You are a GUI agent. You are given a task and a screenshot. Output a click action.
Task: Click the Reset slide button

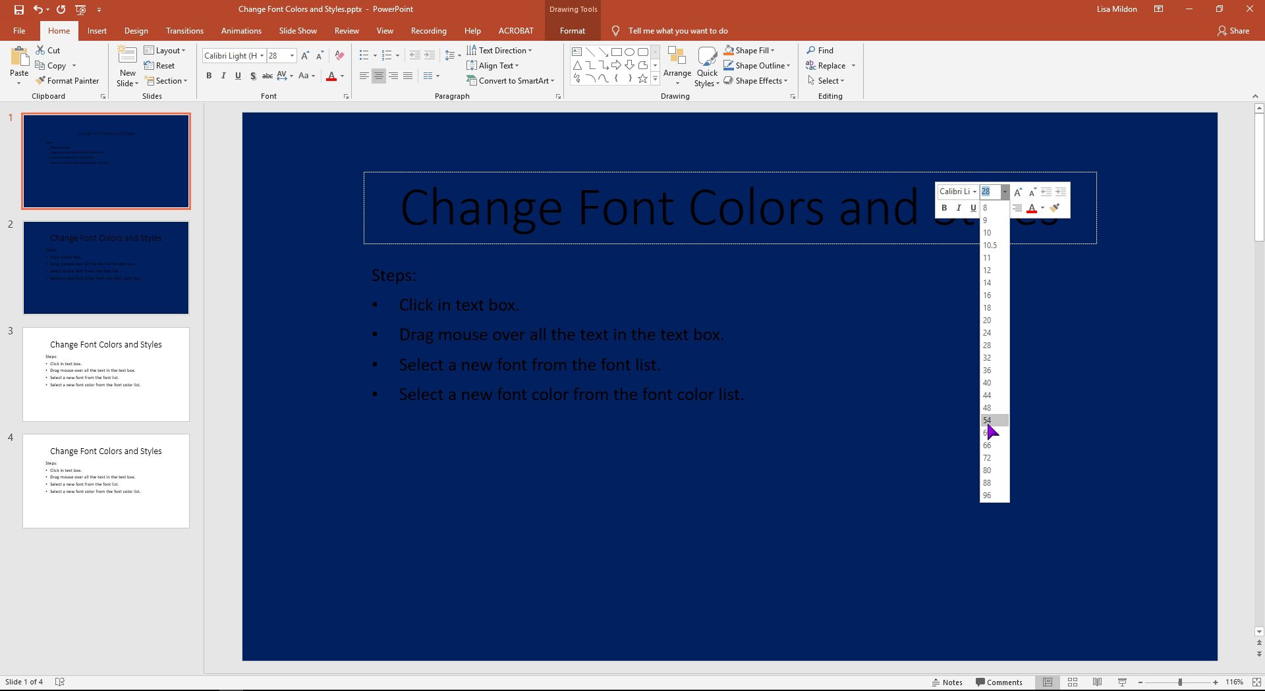159,65
